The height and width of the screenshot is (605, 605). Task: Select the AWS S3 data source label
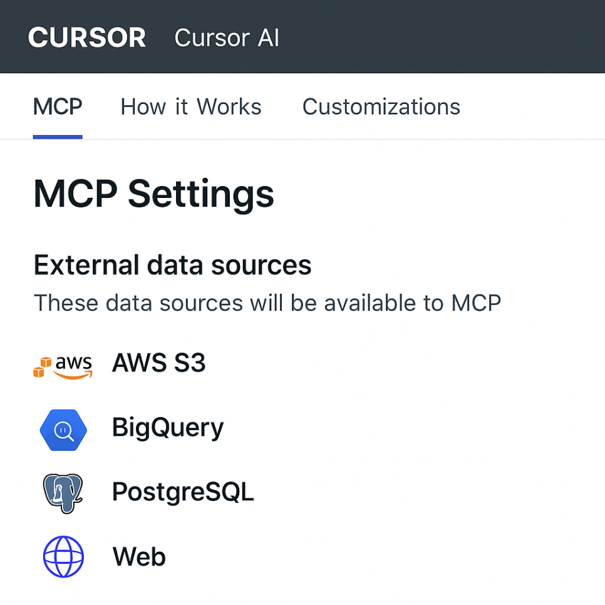click(158, 363)
